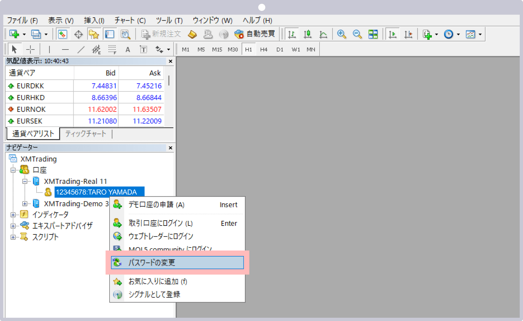This screenshot has height=321, width=523.
Task: Select the candlestick chart display icon
Action: [x=308, y=34]
